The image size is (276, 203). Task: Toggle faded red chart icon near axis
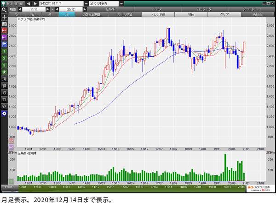click(x=11, y=141)
